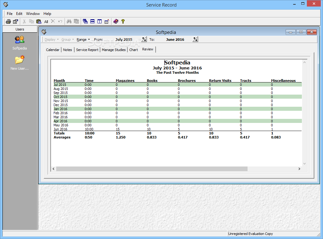Click the To date picker icon
The width and height of the screenshot is (323, 239).
pyautogui.click(x=195, y=39)
